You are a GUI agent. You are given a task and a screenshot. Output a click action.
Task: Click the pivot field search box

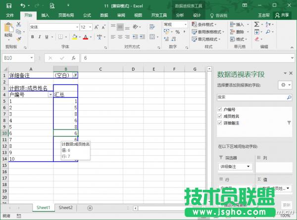(x=251, y=97)
